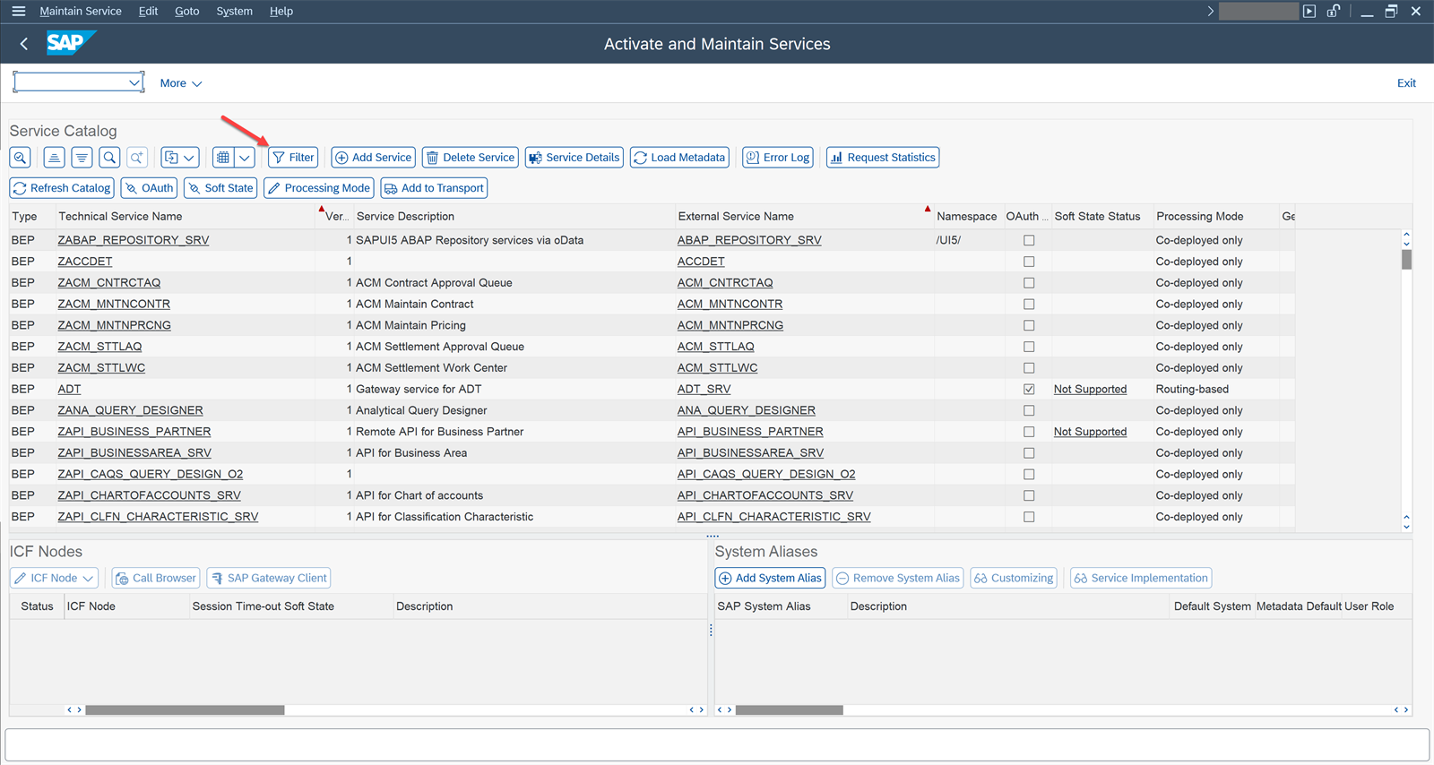This screenshot has height=765, width=1434.
Task: Open the Error Log
Action: 778,158
